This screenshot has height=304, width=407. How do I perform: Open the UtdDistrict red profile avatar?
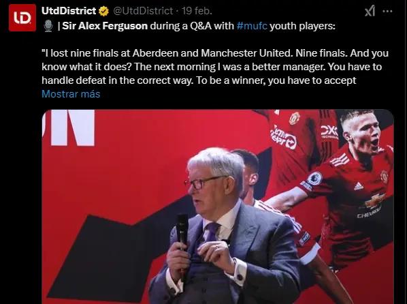point(22,18)
